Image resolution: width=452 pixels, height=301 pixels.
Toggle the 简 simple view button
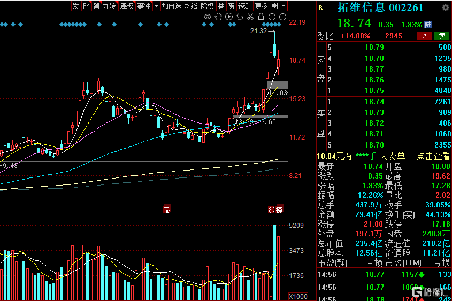point(96,6)
